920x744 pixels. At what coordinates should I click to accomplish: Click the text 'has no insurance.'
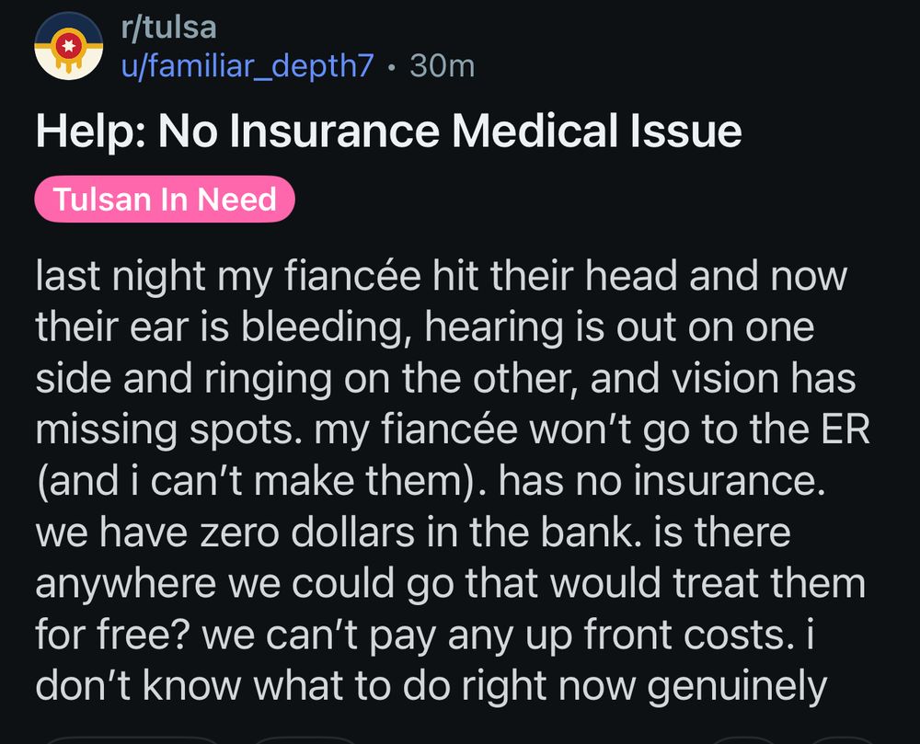(x=662, y=481)
